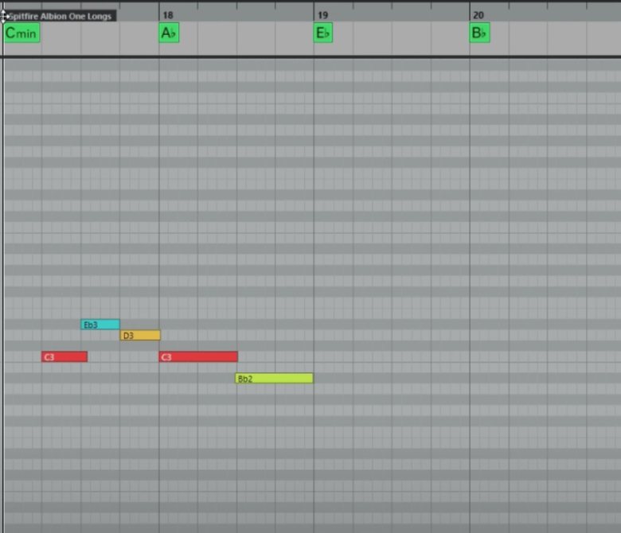Click bar 18 on the ruler
The width and height of the screenshot is (621, 533).
168,15
